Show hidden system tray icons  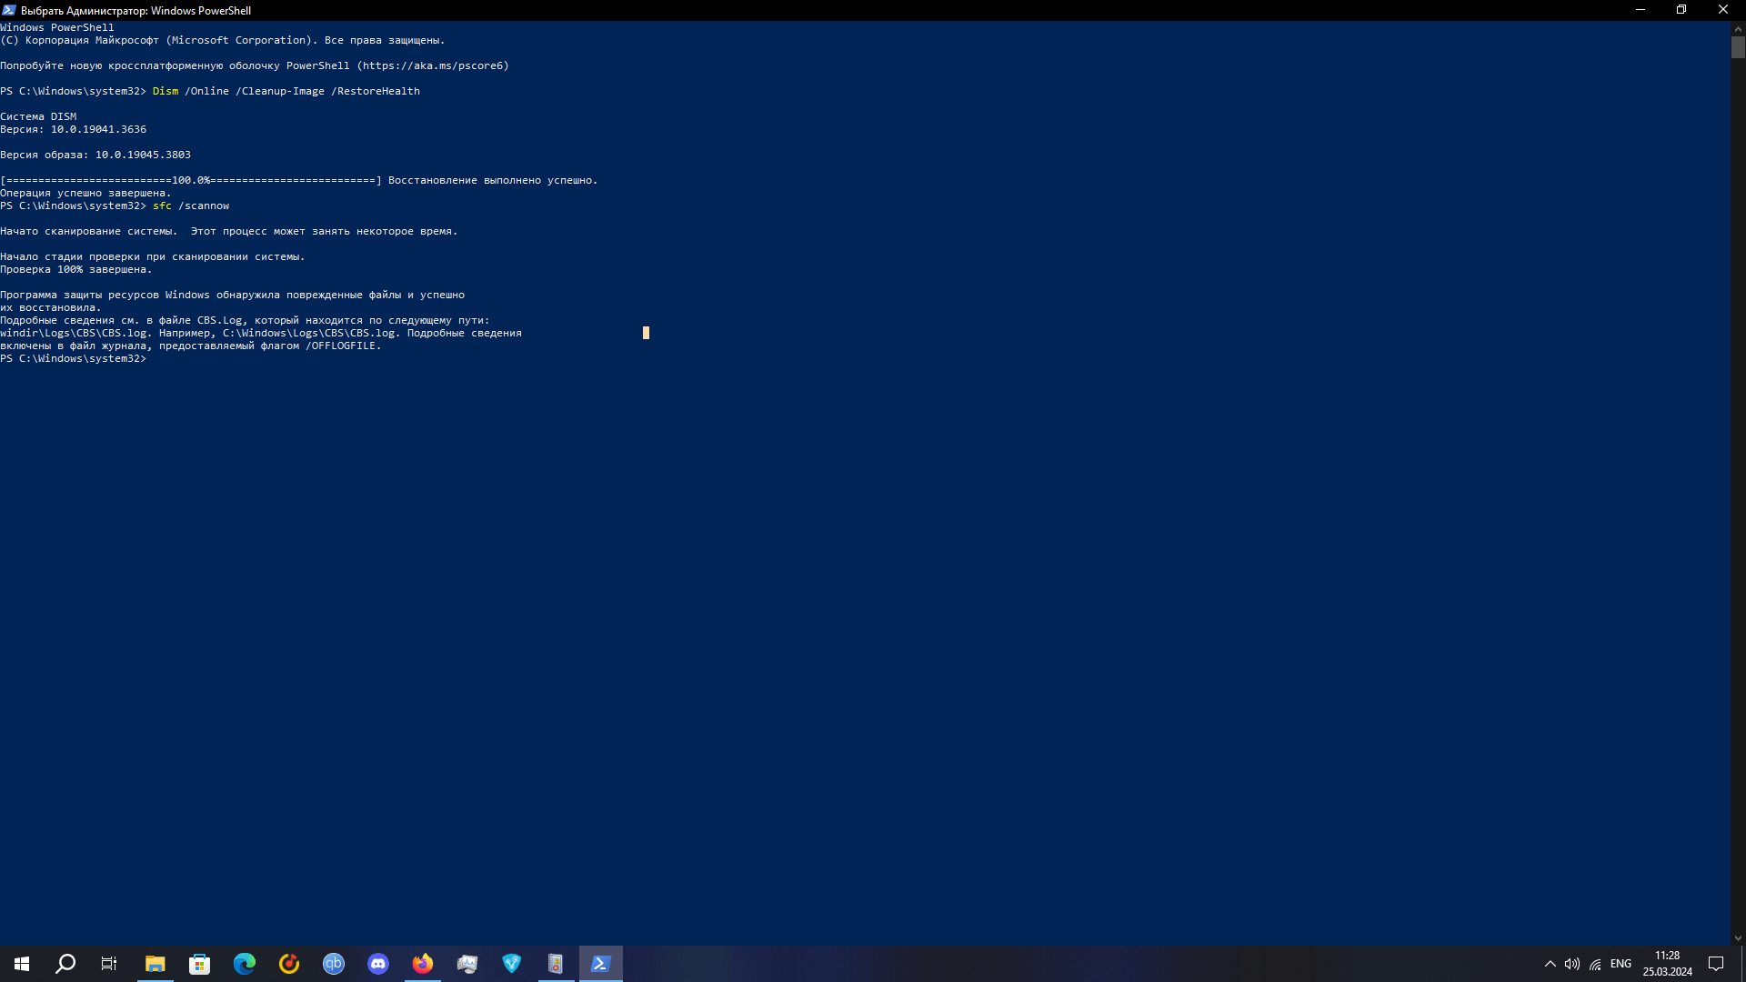click(1550, 964)
